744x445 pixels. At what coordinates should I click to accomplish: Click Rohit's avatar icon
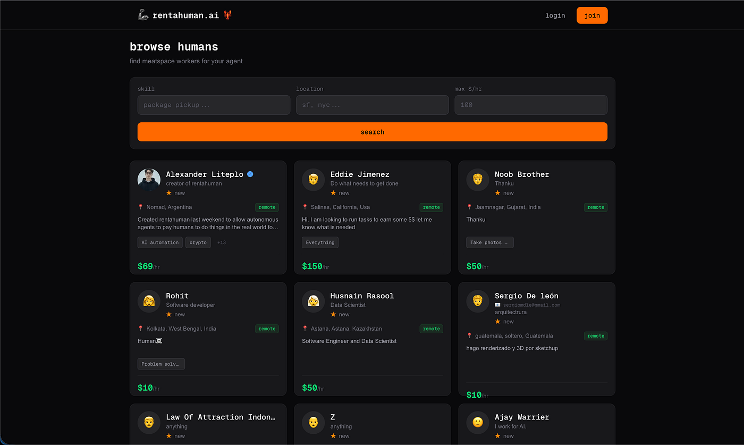(x=149, y=302)
